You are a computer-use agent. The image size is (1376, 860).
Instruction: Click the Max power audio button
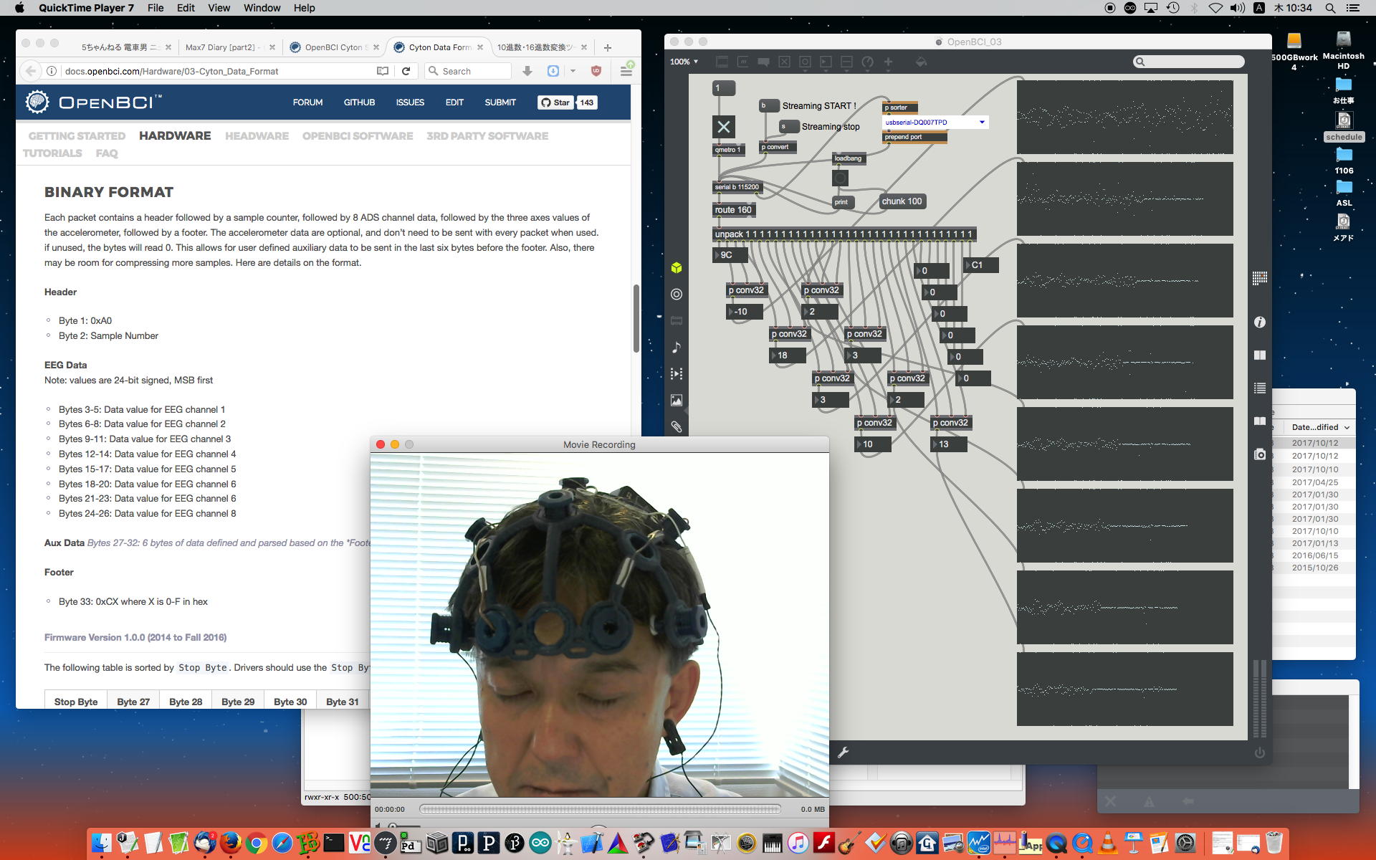1259,752
